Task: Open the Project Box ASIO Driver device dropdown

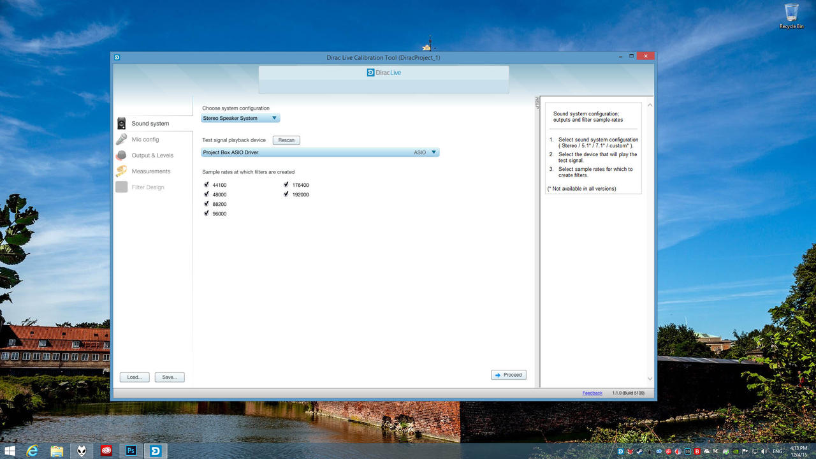Action: pos(320,152)
